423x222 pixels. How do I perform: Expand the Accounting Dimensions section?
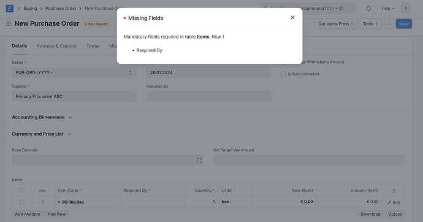[x=42, y=117]
